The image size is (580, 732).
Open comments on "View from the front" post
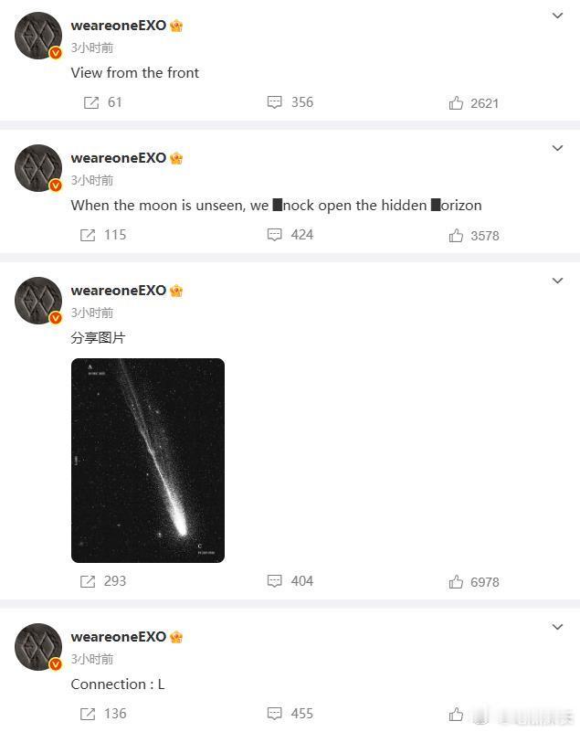coord(290,102)
